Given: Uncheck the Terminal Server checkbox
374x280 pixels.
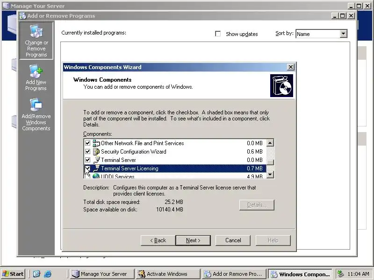Looking at the screenshot, I should click(87, 160).
